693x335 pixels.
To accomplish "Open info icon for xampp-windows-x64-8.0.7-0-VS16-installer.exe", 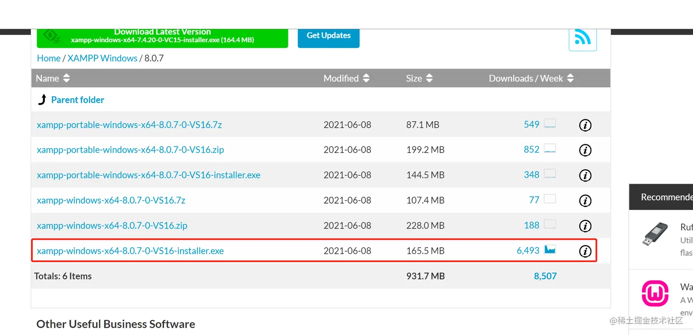I will pos(585,251).
